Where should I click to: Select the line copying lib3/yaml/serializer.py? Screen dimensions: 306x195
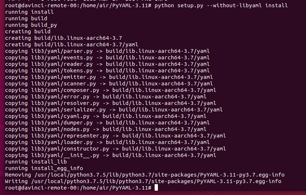point(113,110)
